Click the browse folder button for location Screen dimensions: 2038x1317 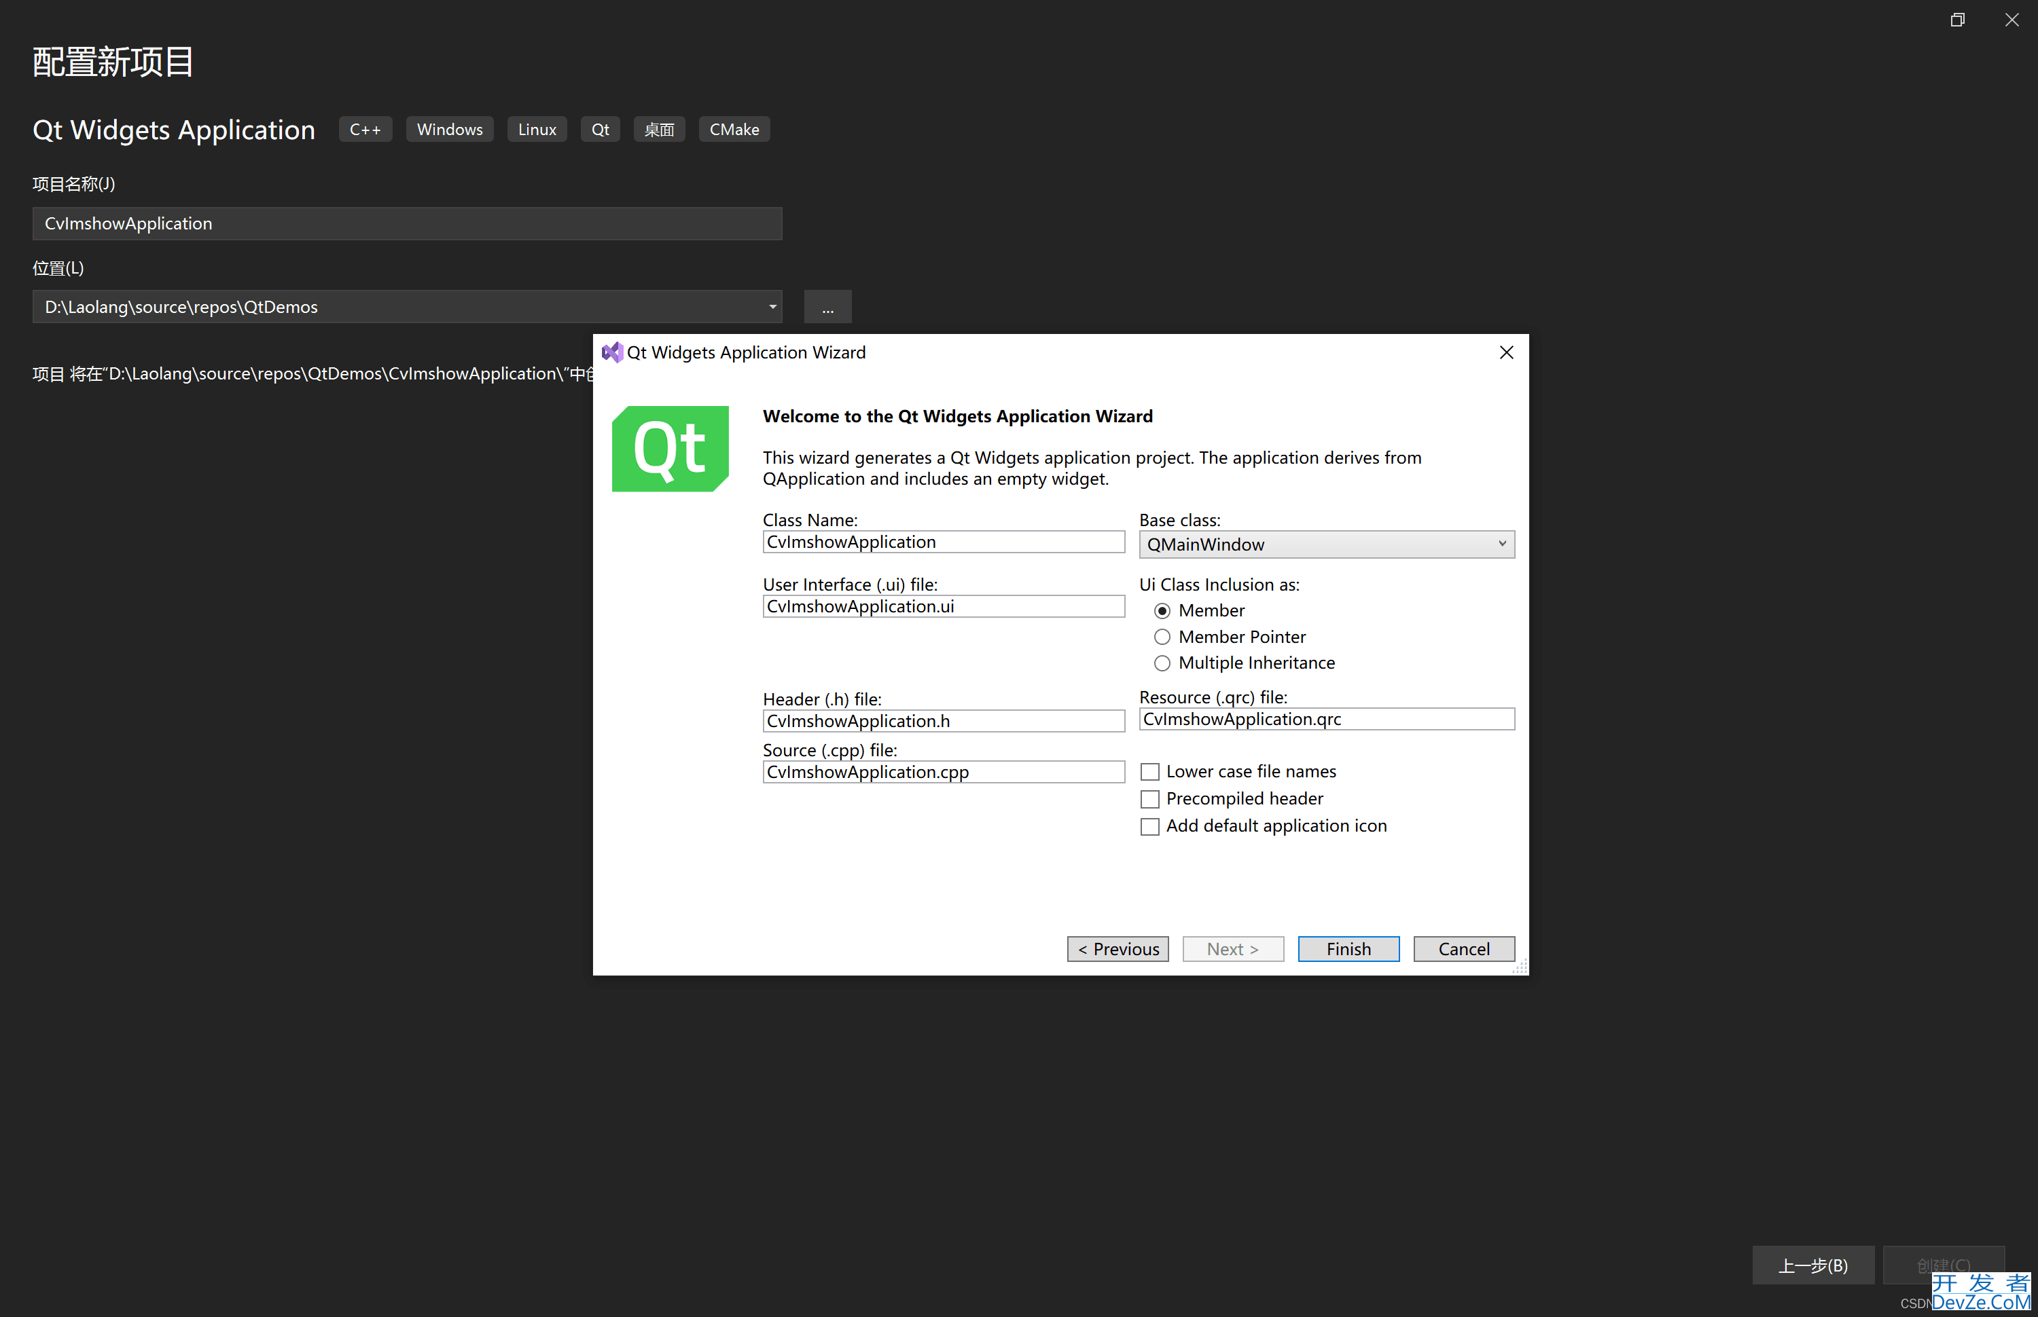tap(829, 306)
